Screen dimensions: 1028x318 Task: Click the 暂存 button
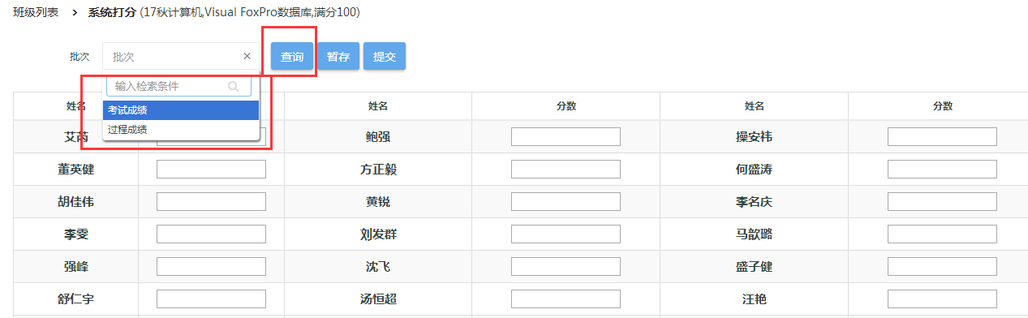click(x=338, y=57)
